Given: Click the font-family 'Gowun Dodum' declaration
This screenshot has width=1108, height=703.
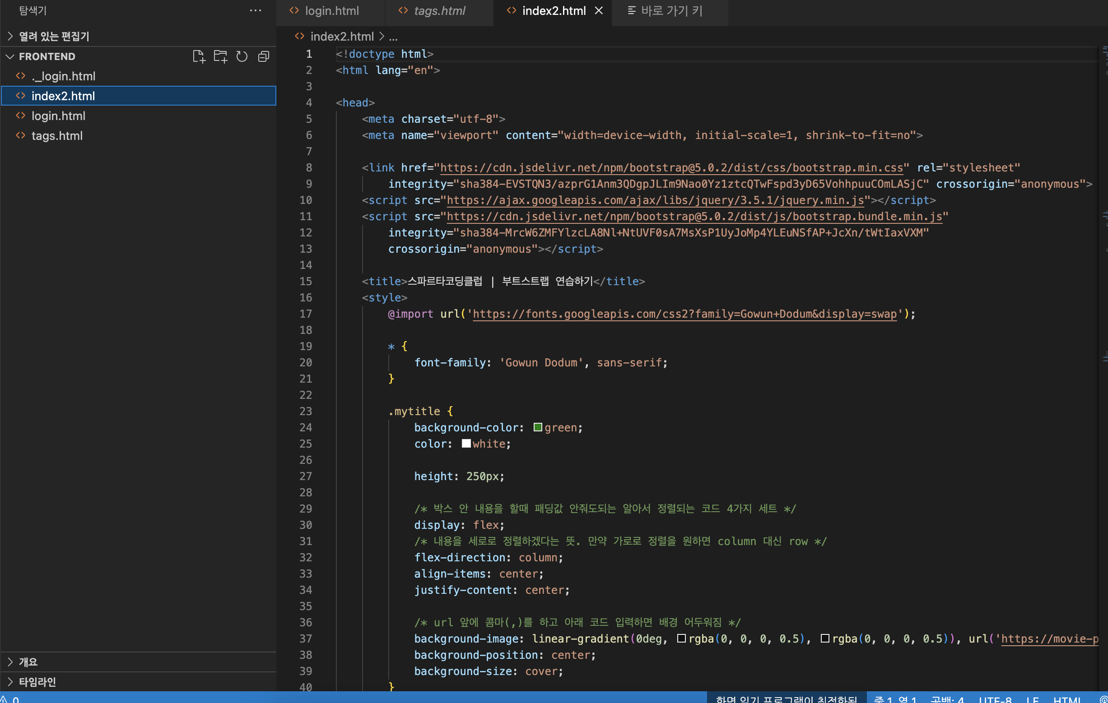Looking at the screenshot, I should tap(540, 363).
